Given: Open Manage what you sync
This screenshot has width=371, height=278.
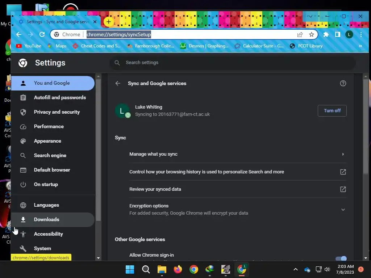Looking at the screenshot, I should coord(238,154).
